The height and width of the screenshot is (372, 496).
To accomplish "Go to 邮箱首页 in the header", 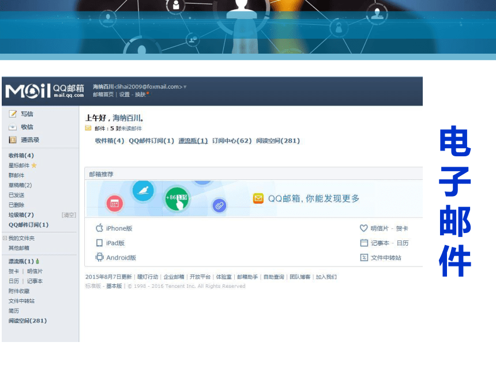I will (103, 94).
